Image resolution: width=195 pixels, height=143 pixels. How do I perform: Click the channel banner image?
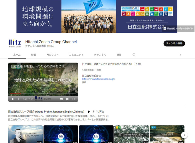pos(97,16)
